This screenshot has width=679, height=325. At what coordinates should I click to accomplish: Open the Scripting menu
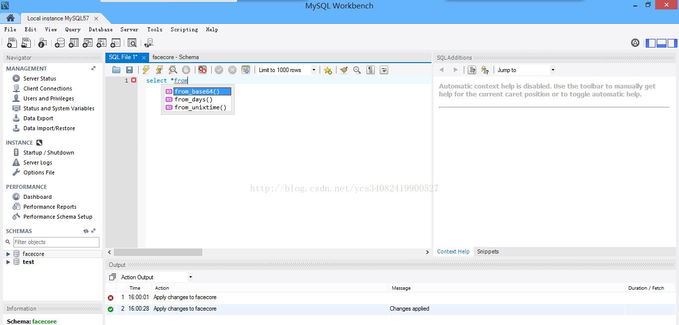click(184, 29)
